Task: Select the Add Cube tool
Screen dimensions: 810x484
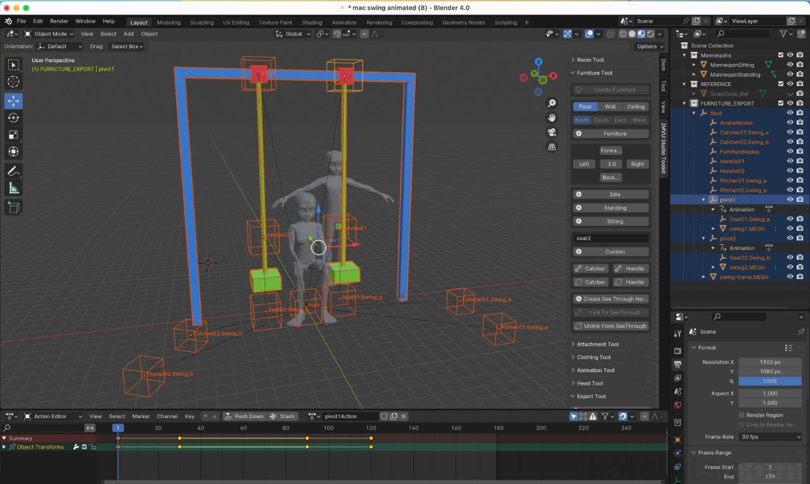Action: click(14, 207)
